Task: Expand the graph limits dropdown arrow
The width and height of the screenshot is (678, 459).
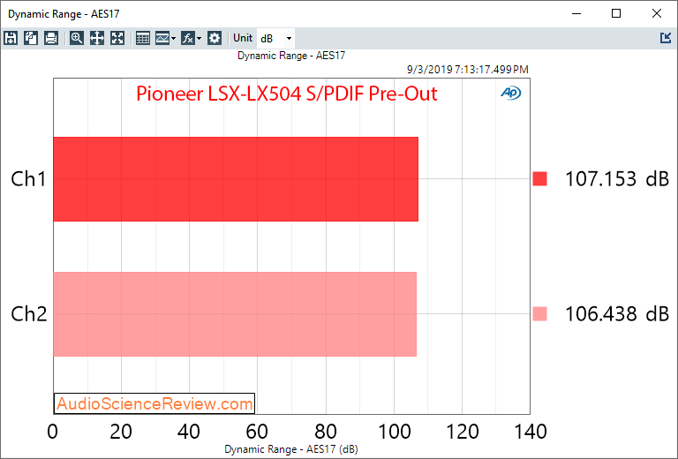Action: click(x=173, y=39)
